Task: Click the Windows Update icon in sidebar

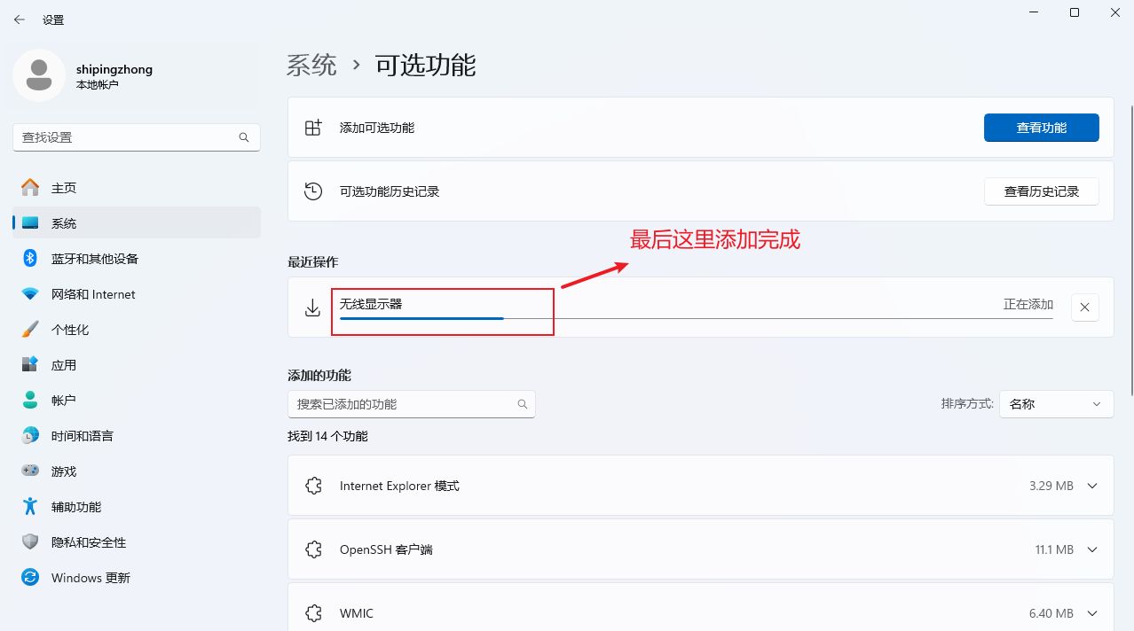Action: click(30, 578)
